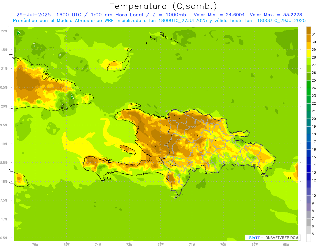The height and width of the screenshot is (248, 321).
Task: Click the '1800UTC_27JUL2025' initialization time text
Action: click(183, 20)
